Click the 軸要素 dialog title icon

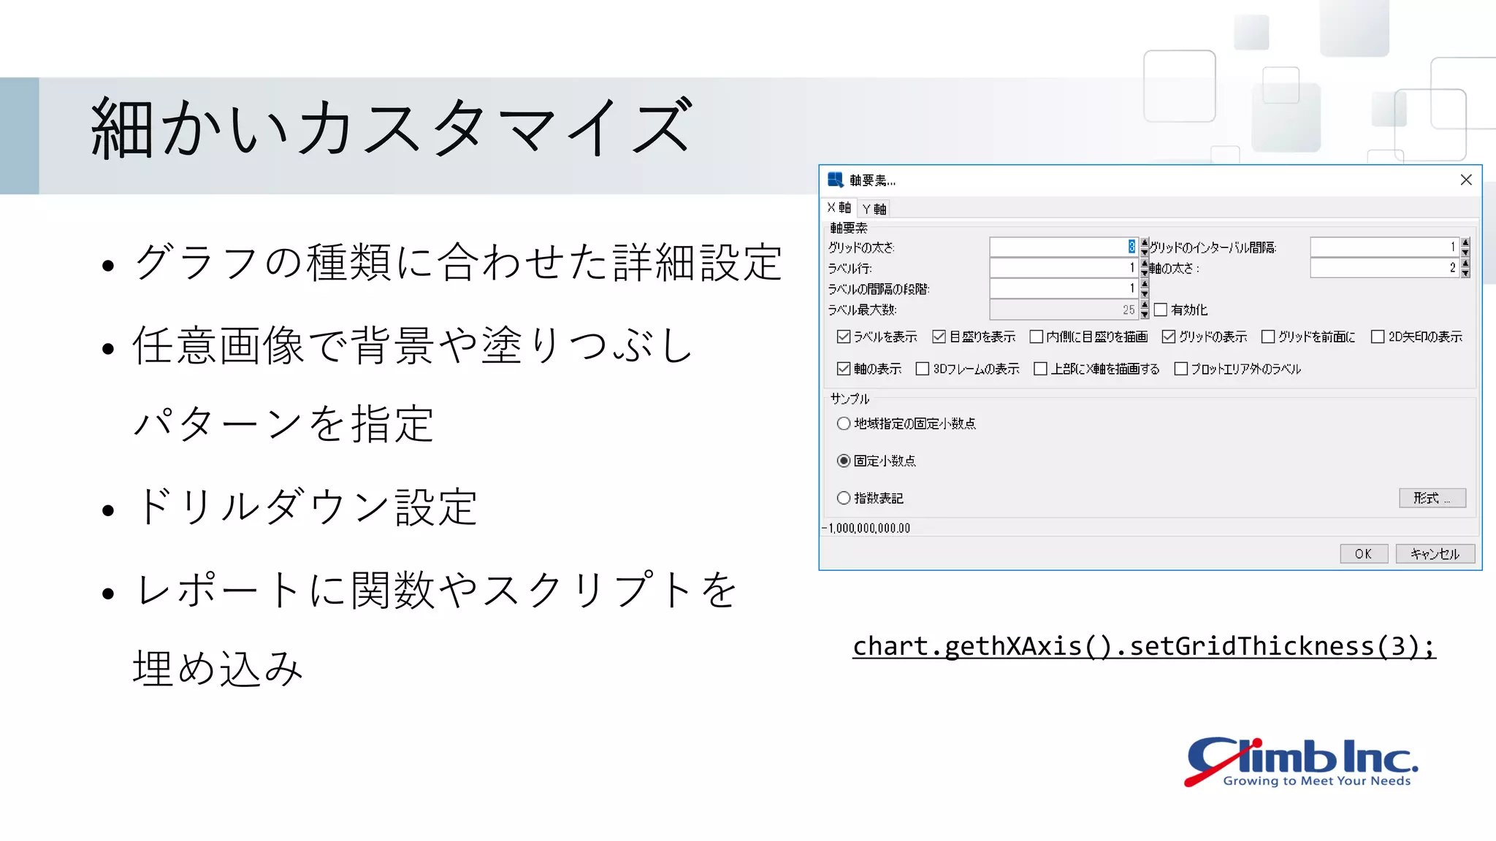[835, 180]
